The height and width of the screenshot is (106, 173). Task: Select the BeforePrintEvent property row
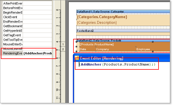[27, 8]
